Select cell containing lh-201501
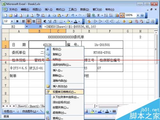Viewport: 160px width, 120px height. (102, 45)
